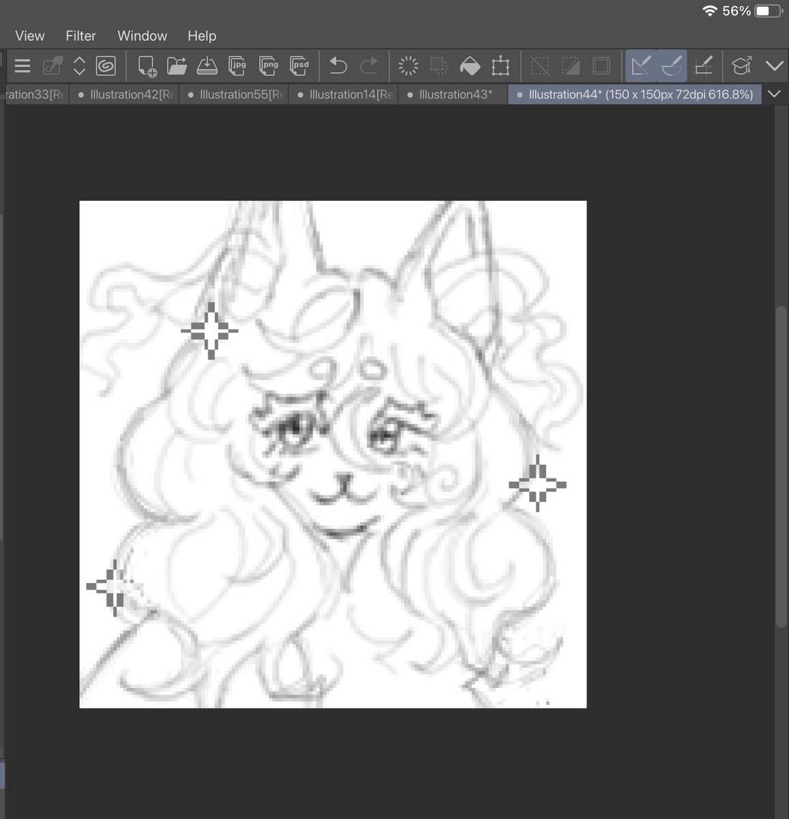
Task: Tap the battery indicator icon
Action: tap(769, 11)
